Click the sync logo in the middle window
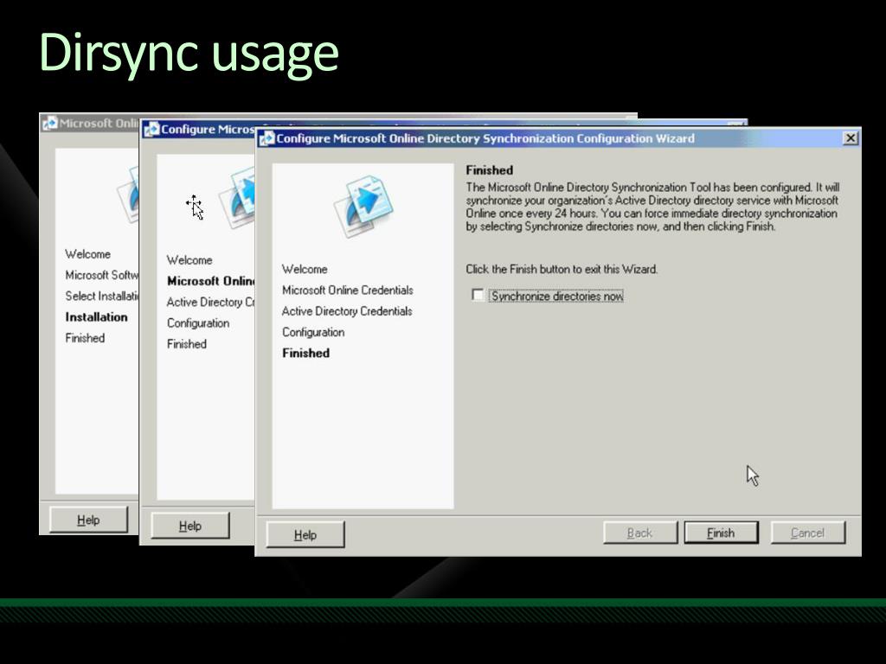Viewport: 886px width, 664px height. tap(237, 198)
